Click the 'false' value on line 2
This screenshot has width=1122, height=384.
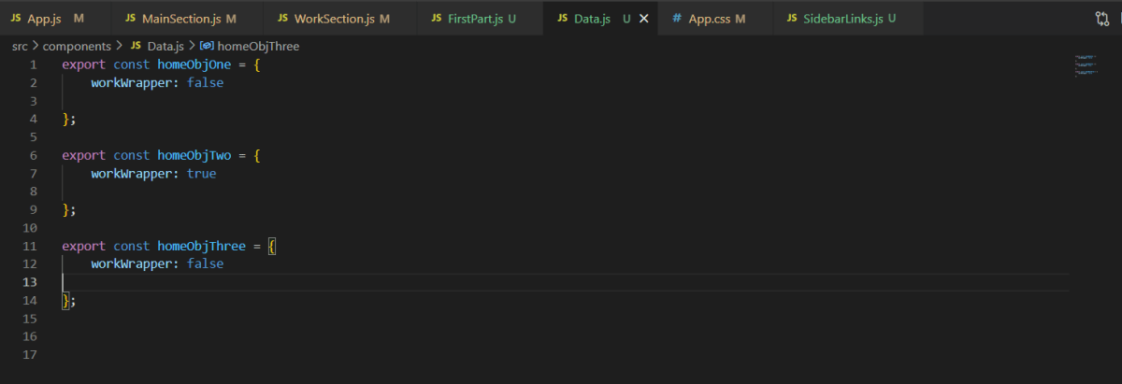[x=205, y=82]
